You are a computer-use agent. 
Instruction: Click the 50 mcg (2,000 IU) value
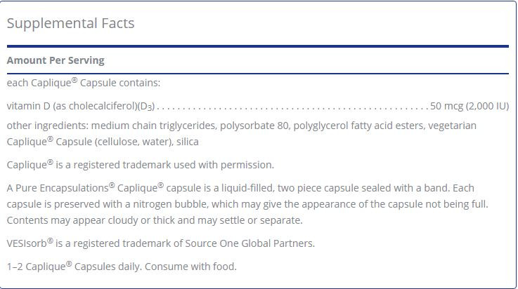470,106
